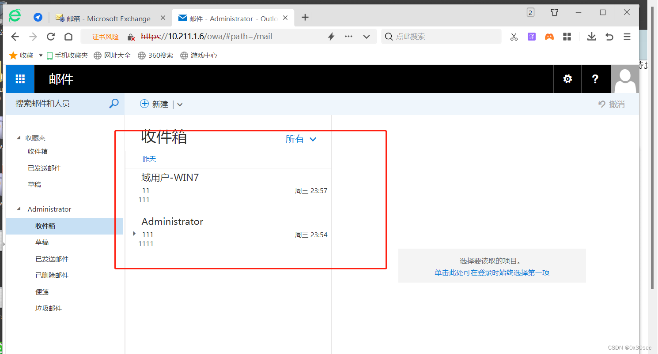Screen dimensions: 658x354
Task: Click the skin shirt icon in title bar
Action: point(555,12)
